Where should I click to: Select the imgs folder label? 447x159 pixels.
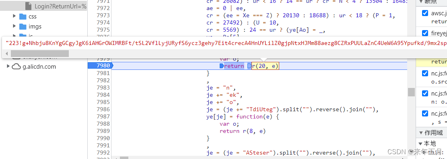(x=35, y=26)
